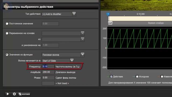Select the Значение из функции radio button
The image size is (172, 97).
click(x=7, y=55)
